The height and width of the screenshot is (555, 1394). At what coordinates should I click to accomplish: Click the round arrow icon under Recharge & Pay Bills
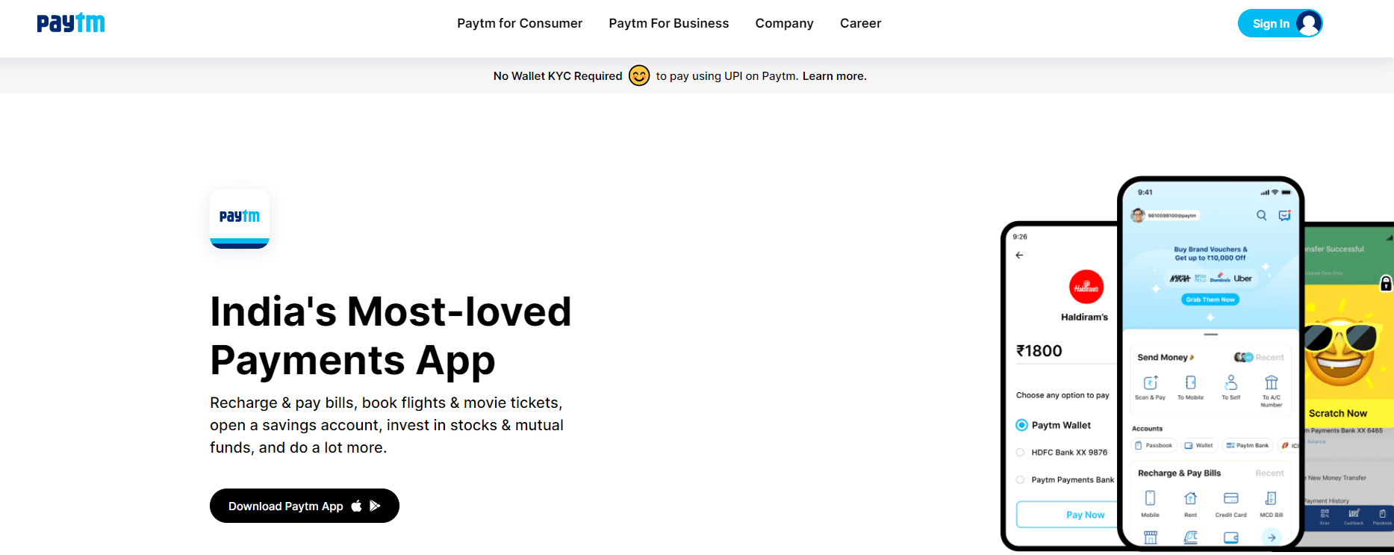pyautogui.click(x=1271, y=537)
